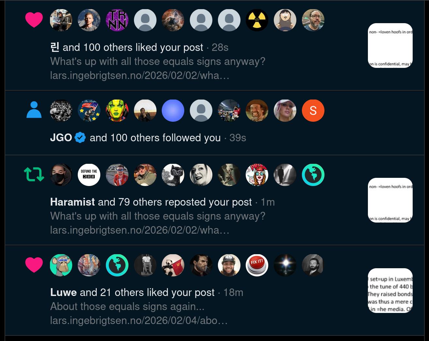Open the thumbnail beside Haramist repost notification
Image resolution: width=429 pixels, height=341 pixels.
[x=390, y=200]
